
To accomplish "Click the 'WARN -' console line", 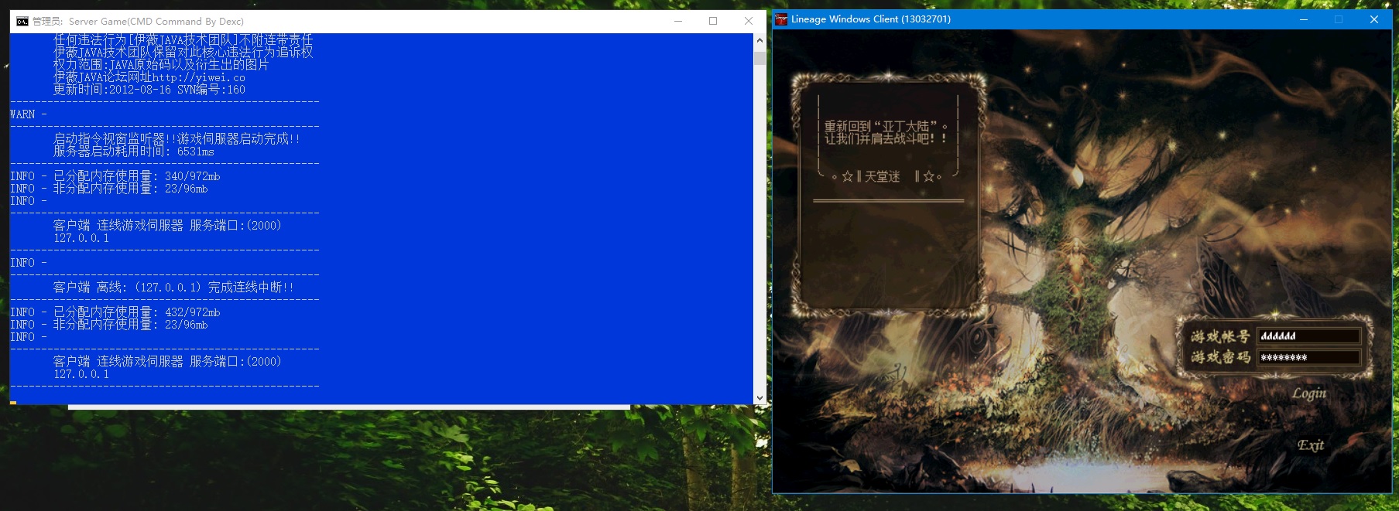I will click(x=29, y=114).
